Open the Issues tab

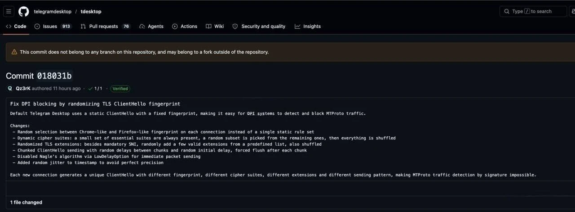coord(53,26)
